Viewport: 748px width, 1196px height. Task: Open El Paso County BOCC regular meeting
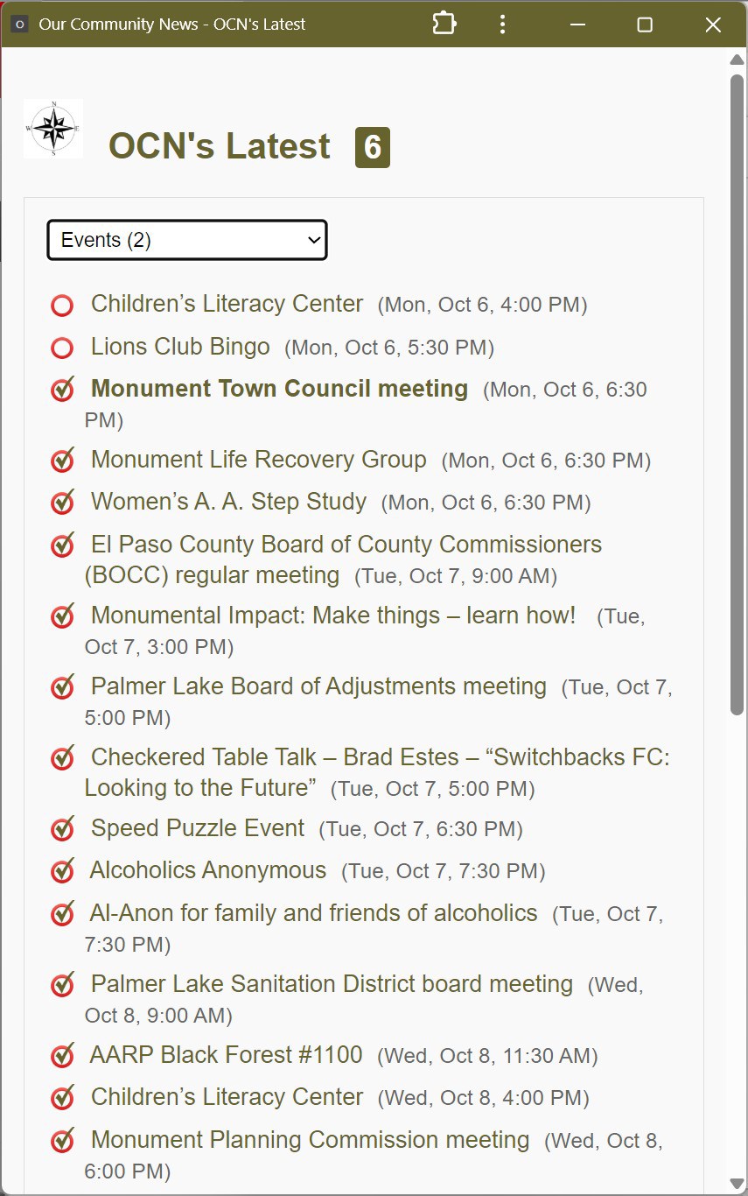[x=344, y=560]
